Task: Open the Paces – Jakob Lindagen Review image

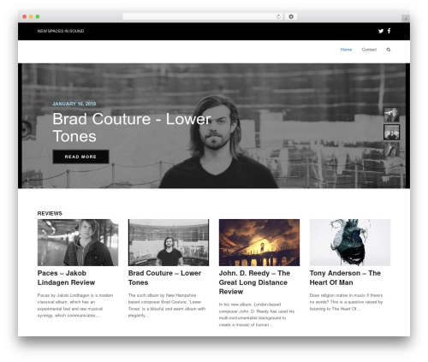Action: [78, 242]
